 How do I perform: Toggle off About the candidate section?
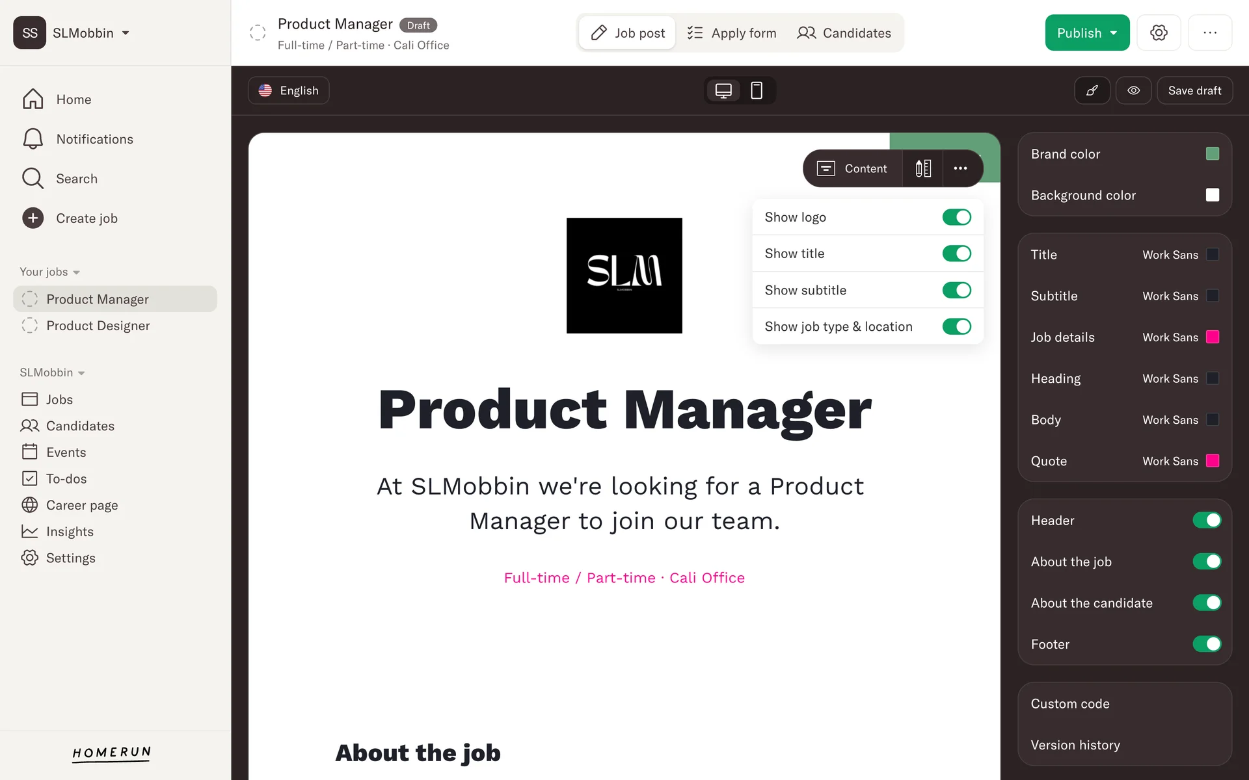[1207, 603]
